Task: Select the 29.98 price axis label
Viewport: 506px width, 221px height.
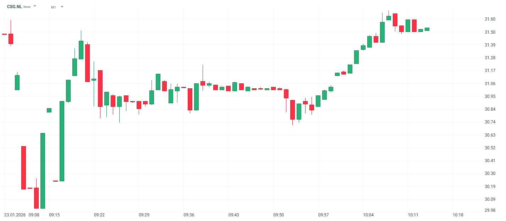Action: [489, 210]
